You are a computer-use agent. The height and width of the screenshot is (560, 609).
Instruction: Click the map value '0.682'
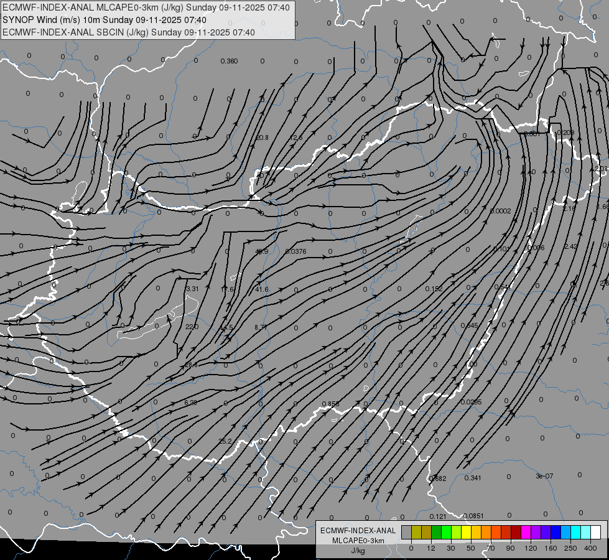pyautogui.click(x=438, y=478)
